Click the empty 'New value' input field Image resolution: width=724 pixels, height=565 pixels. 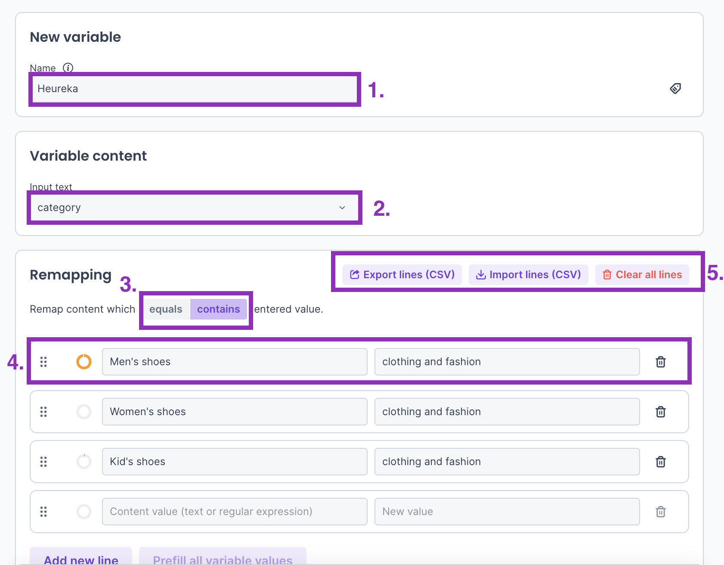click(x=507, y=512)
